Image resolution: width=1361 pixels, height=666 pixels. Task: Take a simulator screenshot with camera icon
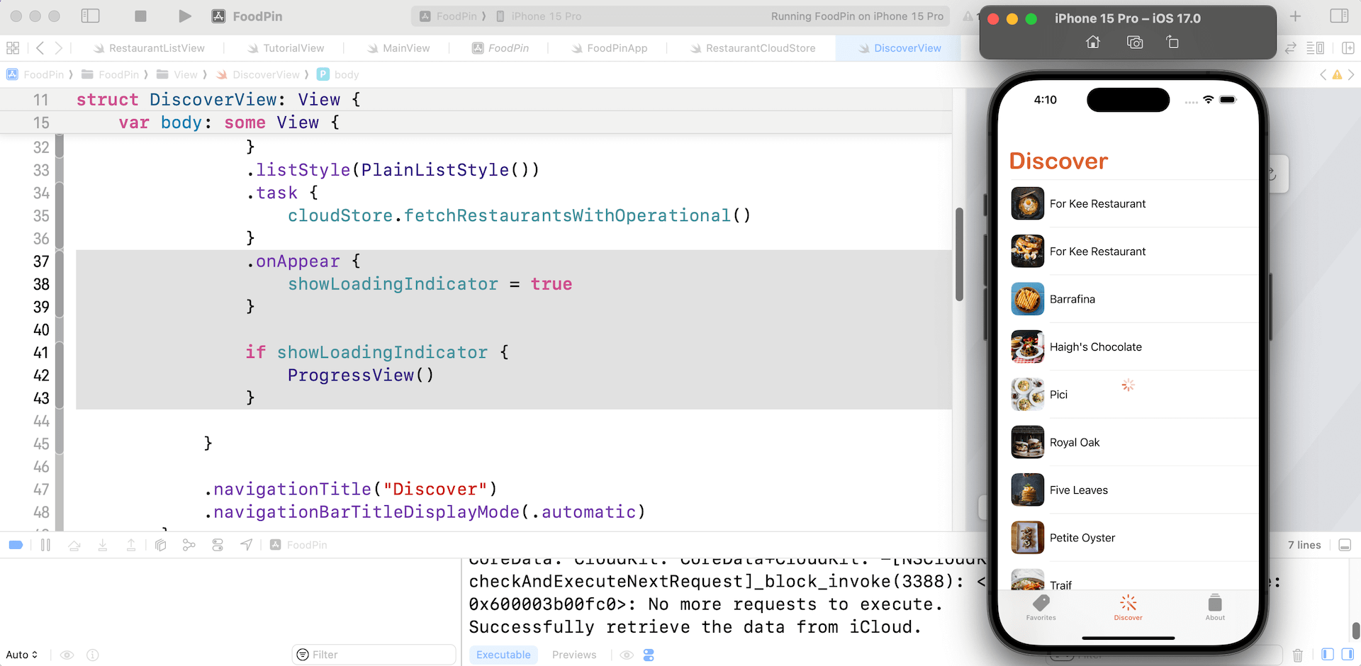click(1135, 43)
